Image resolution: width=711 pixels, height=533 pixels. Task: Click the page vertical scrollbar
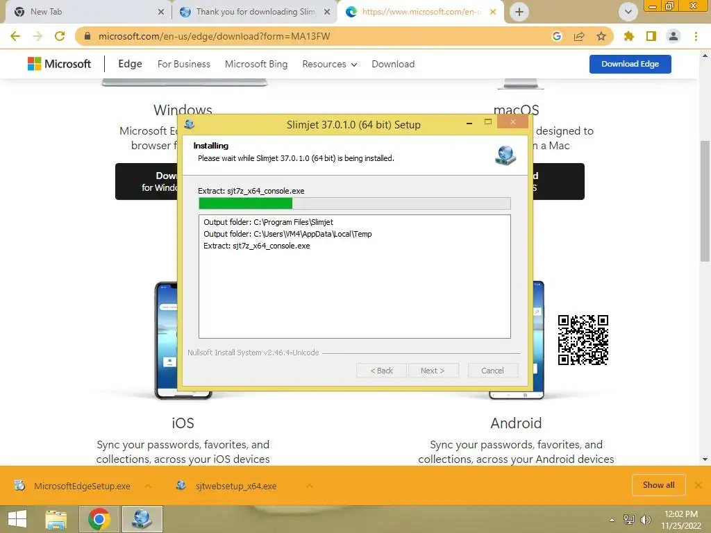704,201
